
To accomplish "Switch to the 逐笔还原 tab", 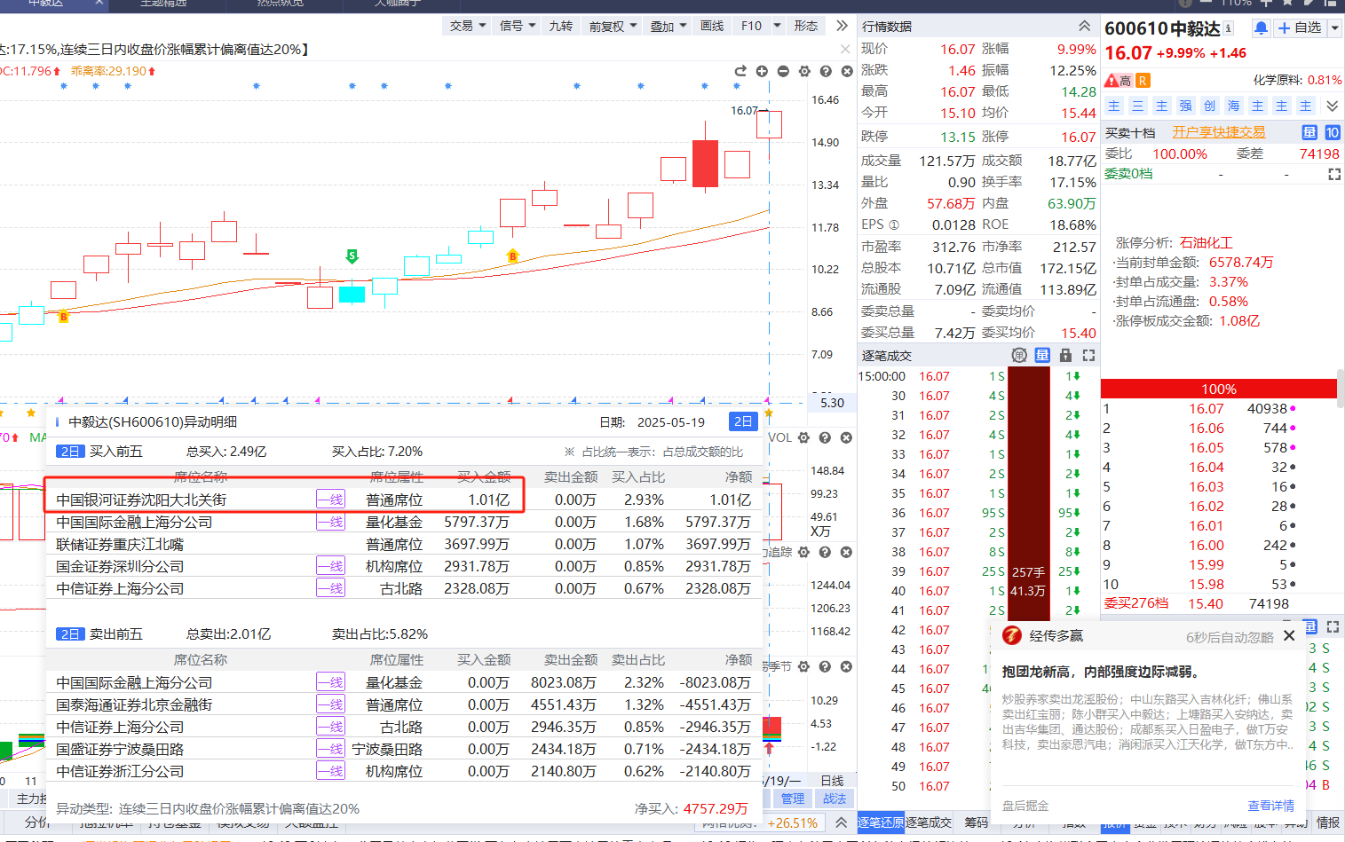I will click(881, 822).
